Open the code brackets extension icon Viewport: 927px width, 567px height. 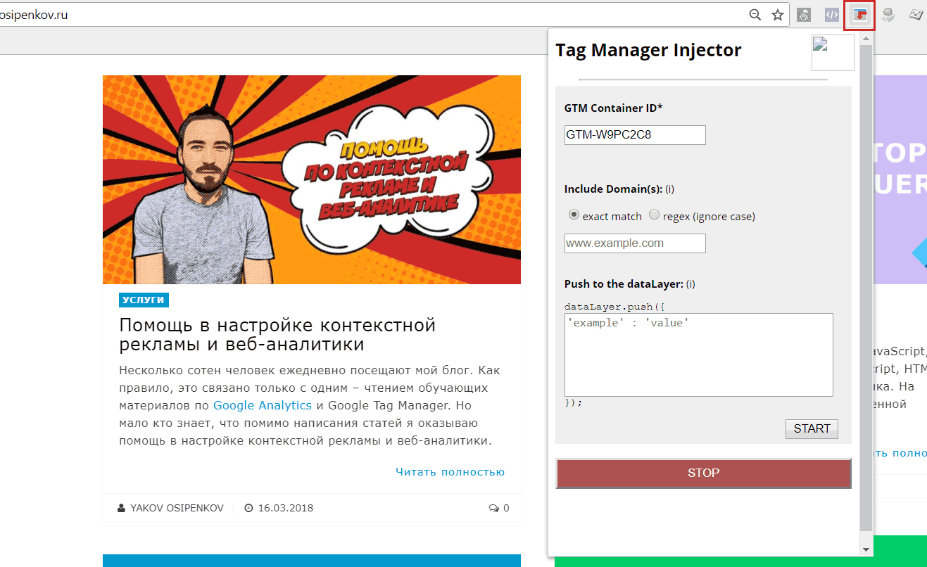click(x=831, y=15)
